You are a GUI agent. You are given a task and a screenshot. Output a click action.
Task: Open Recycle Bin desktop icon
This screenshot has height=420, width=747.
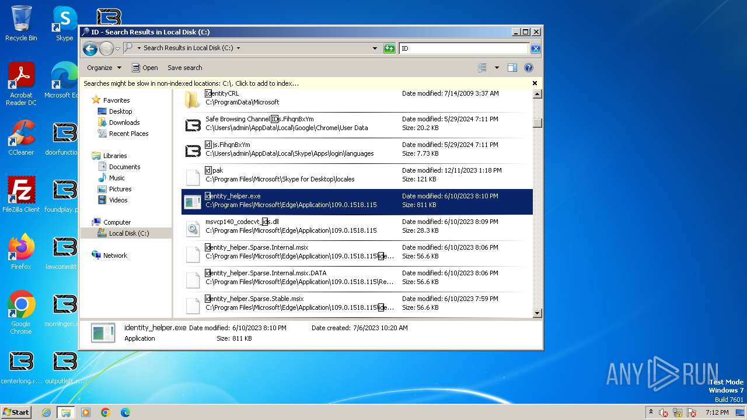click(x=21, y=24)
